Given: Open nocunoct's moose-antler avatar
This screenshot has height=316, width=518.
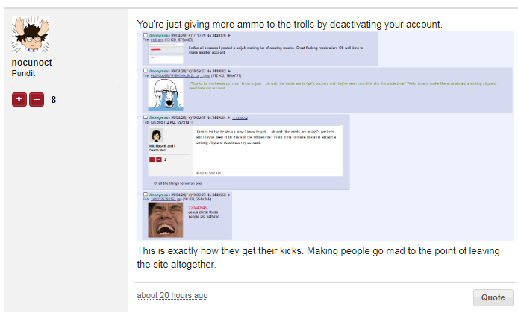Looking at the screenshot, I should coord(31,34).
